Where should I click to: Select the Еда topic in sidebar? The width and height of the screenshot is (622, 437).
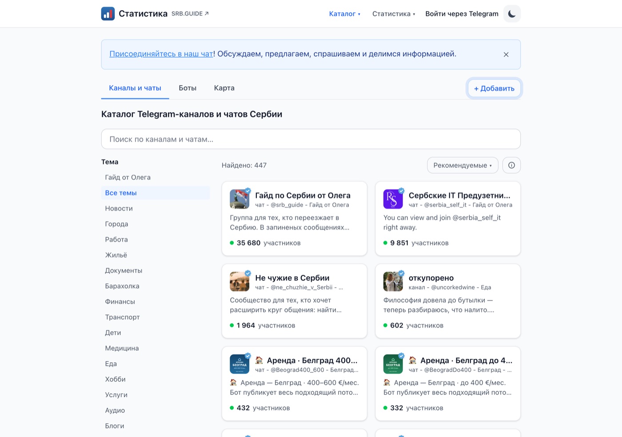(155, 364)
